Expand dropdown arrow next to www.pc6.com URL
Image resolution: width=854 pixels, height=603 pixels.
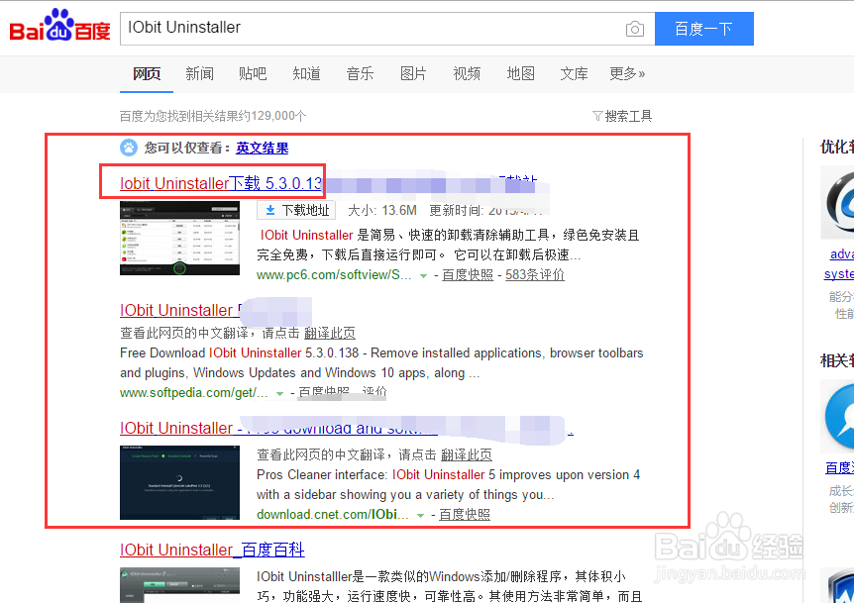coord(423,276)
